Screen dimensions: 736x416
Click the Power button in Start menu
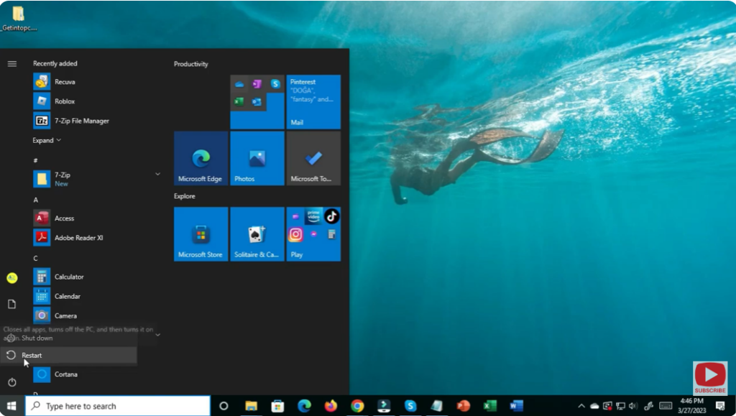coord(11,382)
